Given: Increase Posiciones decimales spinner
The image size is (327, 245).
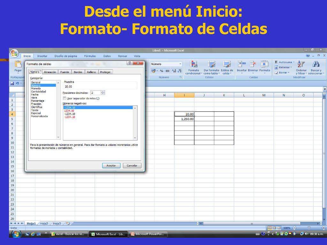Looking at the screenshot, I should click(x=103, y=92).
